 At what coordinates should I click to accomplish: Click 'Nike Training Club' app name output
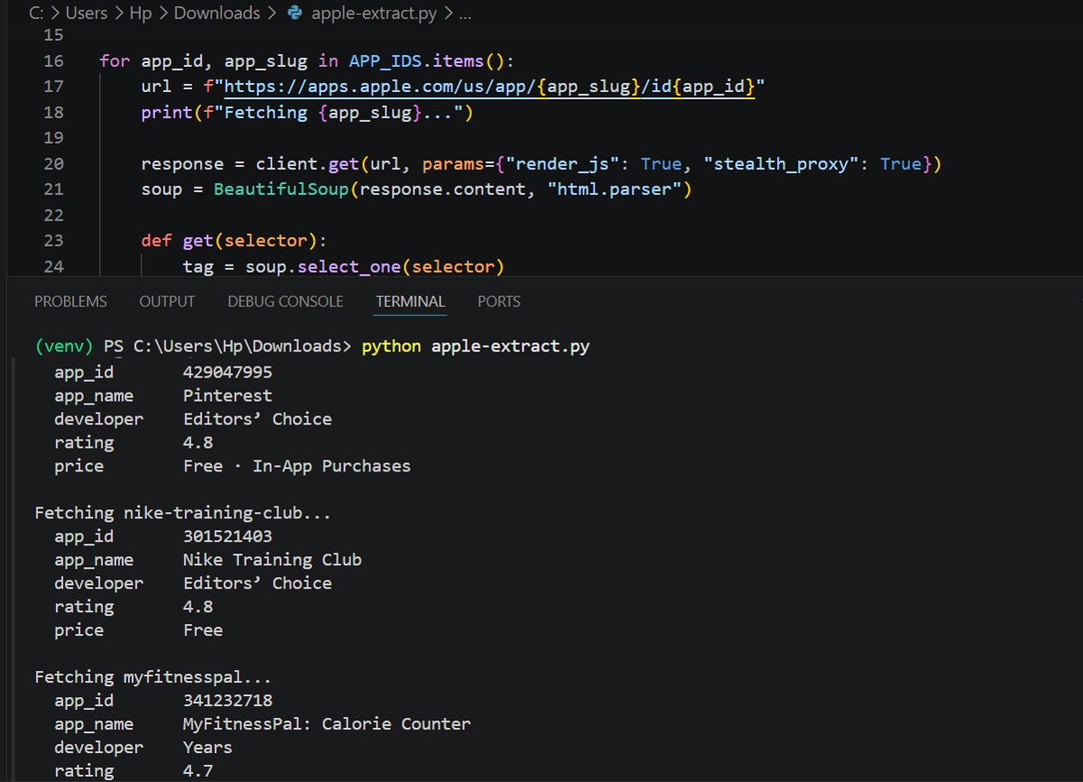pyautogui.click(x=273, y=560)
